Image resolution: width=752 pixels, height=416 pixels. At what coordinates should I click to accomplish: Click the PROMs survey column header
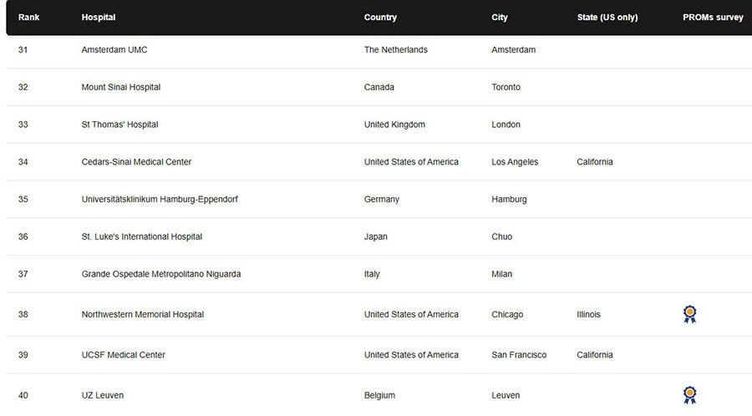[x=713, y=17]
